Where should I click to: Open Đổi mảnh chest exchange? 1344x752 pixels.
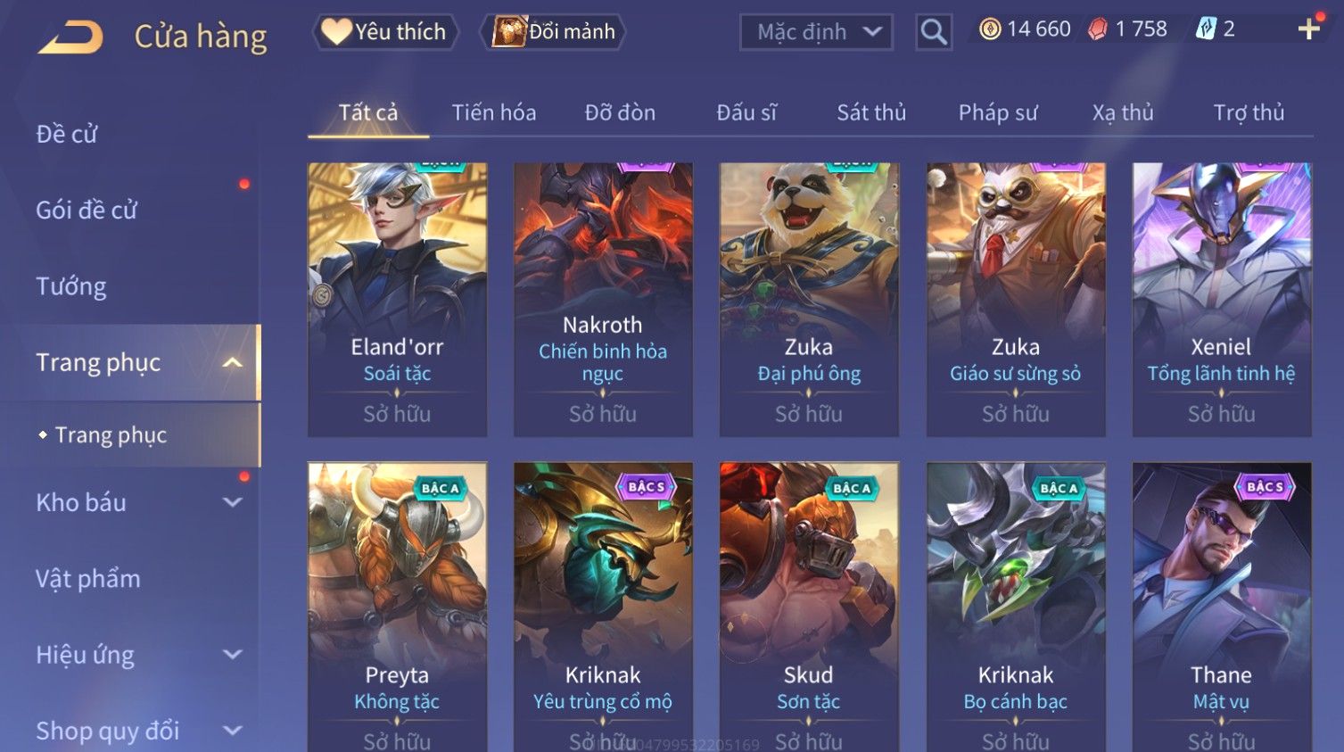553,32
